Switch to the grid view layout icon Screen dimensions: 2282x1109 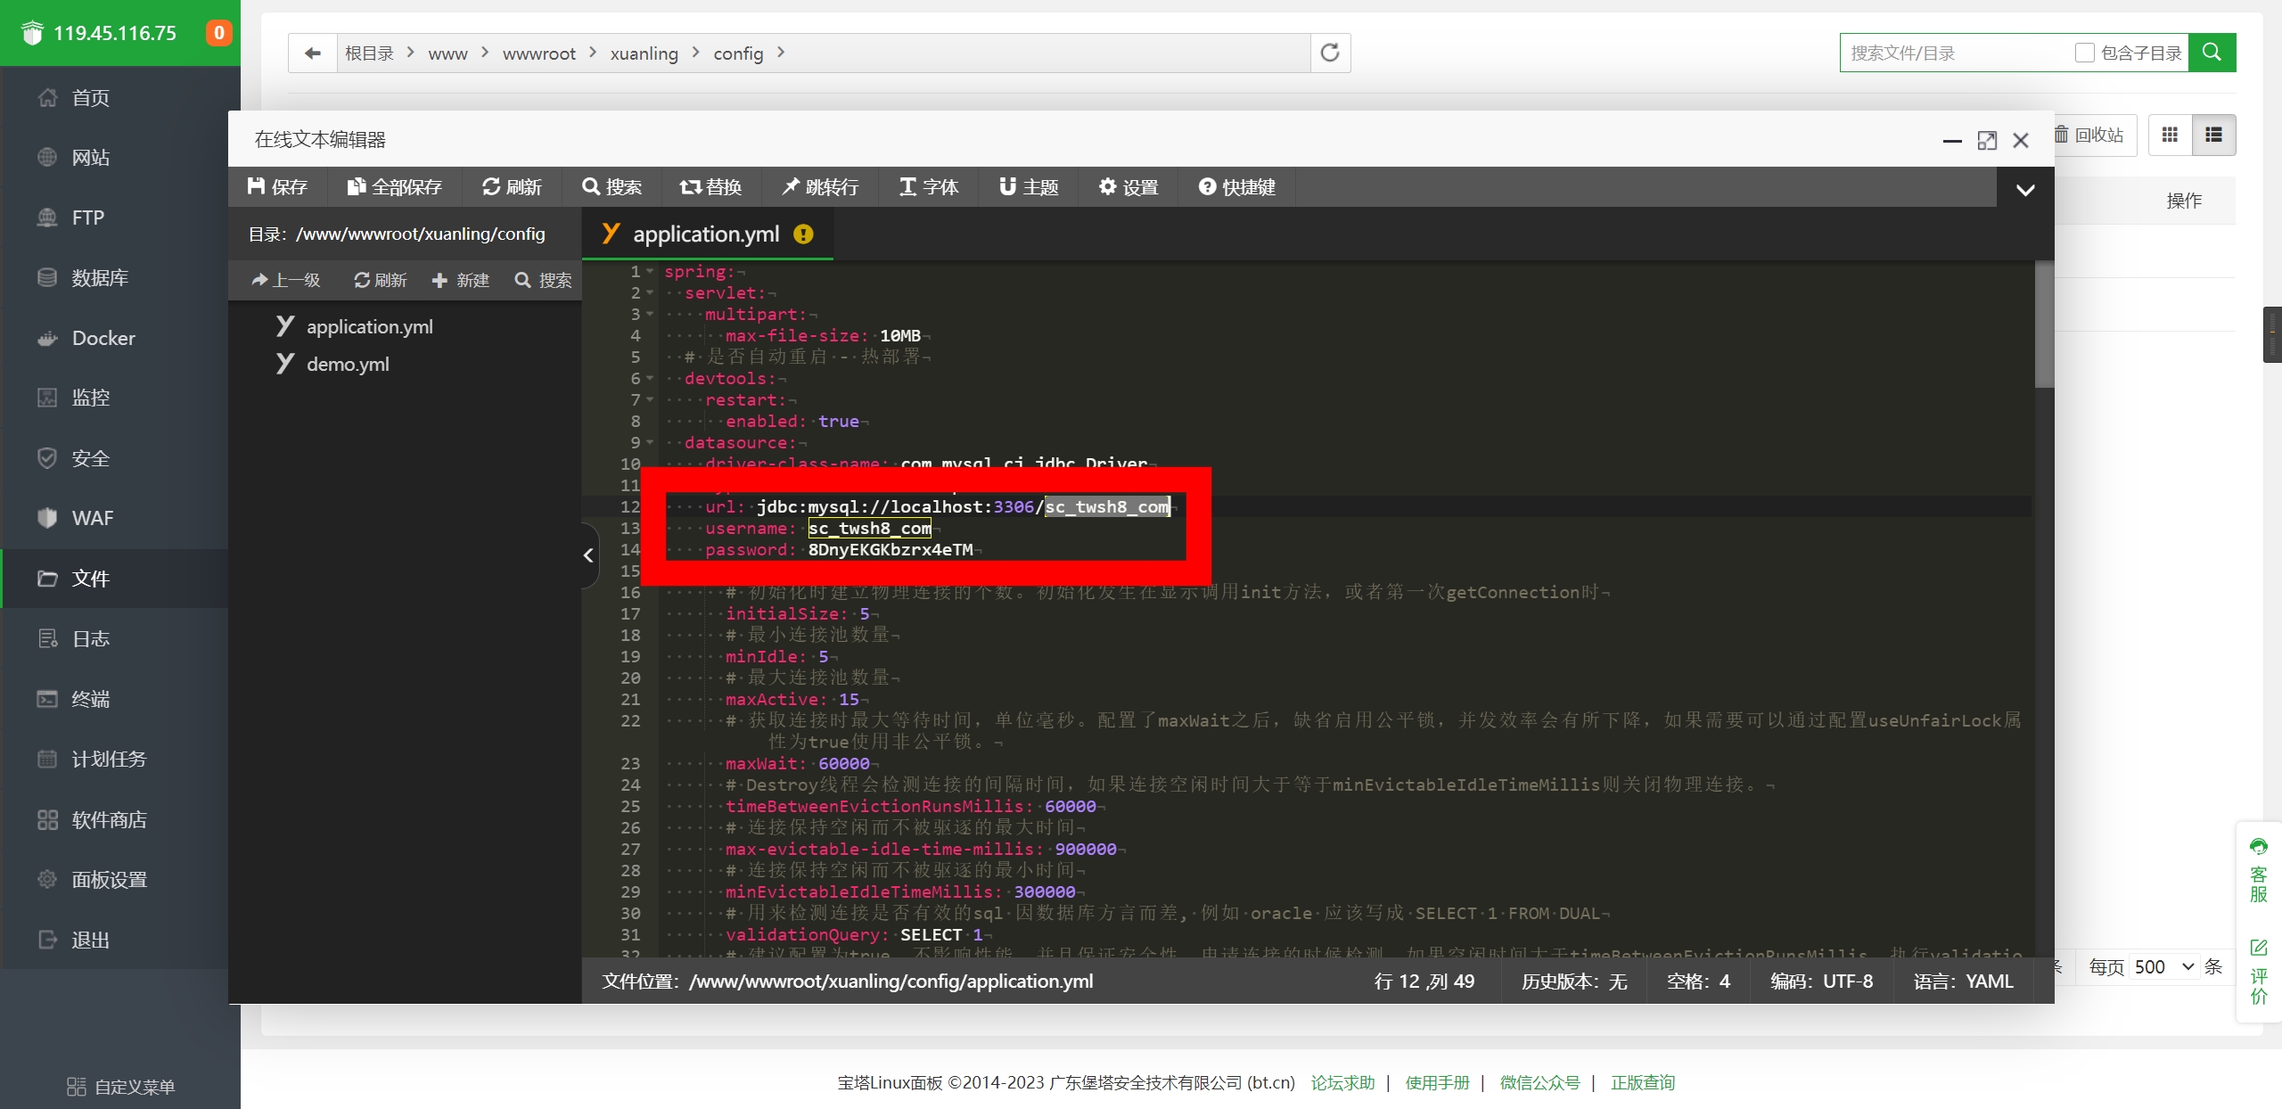tap(2170, 136)
